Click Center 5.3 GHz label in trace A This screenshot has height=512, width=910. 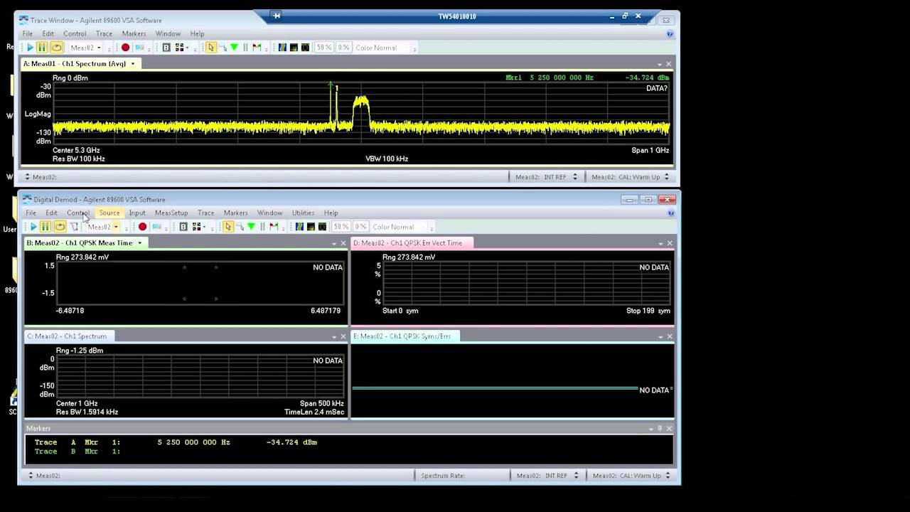click(x=76, y=151)
